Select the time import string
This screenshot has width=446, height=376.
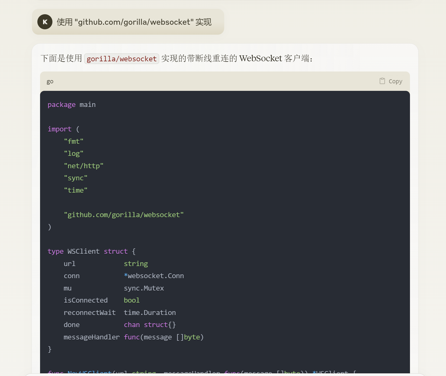(76, 190)
